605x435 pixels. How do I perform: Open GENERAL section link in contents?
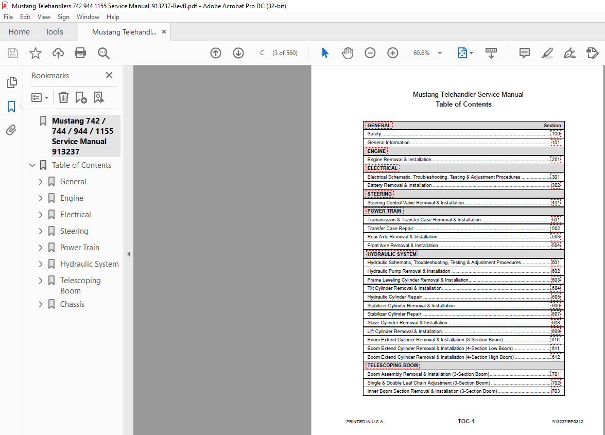pyautogui.click(x=379, y=125)
